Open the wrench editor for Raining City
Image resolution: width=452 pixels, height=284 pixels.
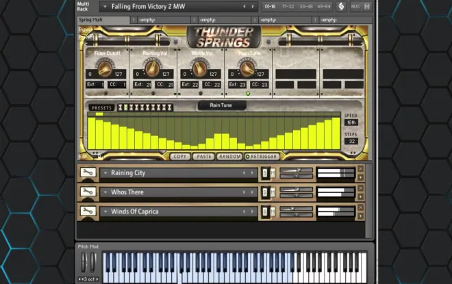coord(88,172)
